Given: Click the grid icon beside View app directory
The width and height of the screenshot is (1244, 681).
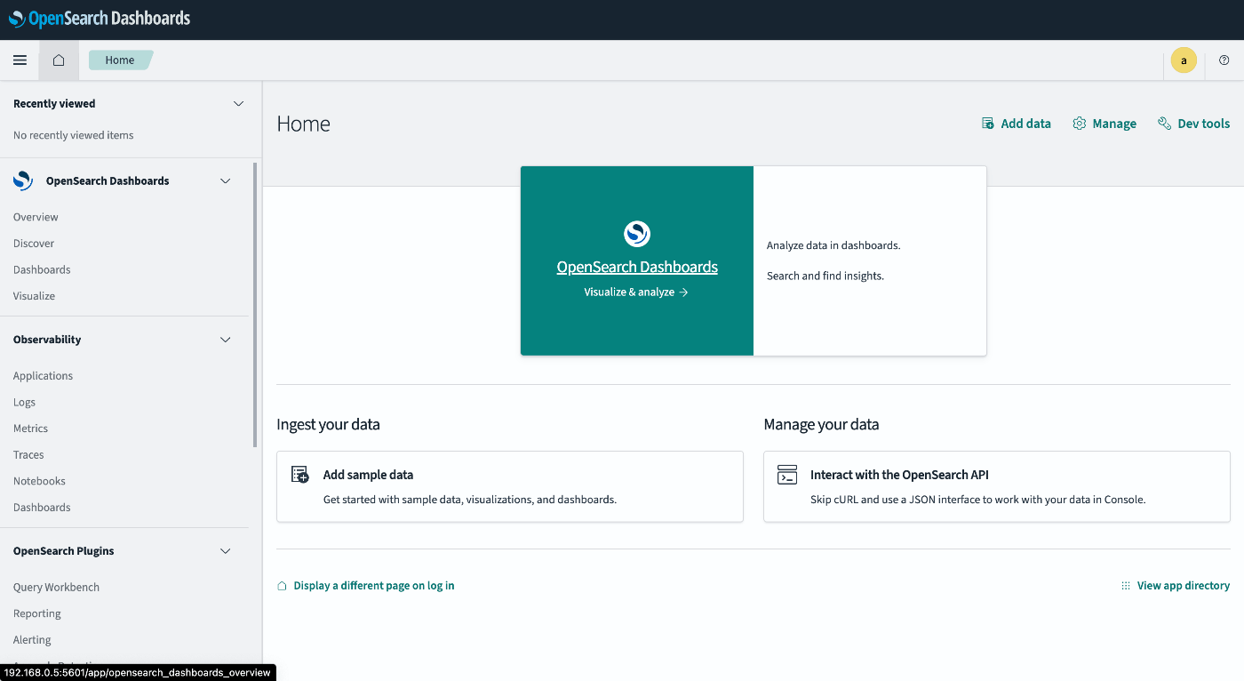Looking at the screenshot, I should [x=1126, y=586].
